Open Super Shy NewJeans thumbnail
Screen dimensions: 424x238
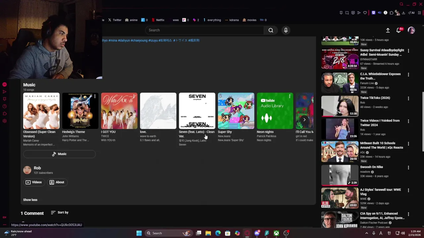[x=236, y=111]
